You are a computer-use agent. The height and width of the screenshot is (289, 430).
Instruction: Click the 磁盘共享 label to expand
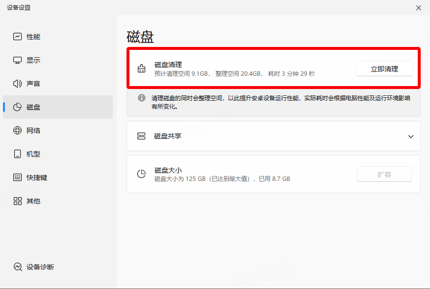coord(168,136)
